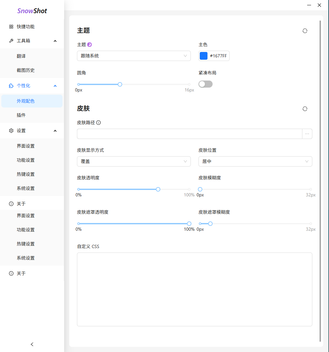Open the 皮肤位置 dropdown showing 居中
This screenshot has width=329, height=352.
(x=255, y=161)
